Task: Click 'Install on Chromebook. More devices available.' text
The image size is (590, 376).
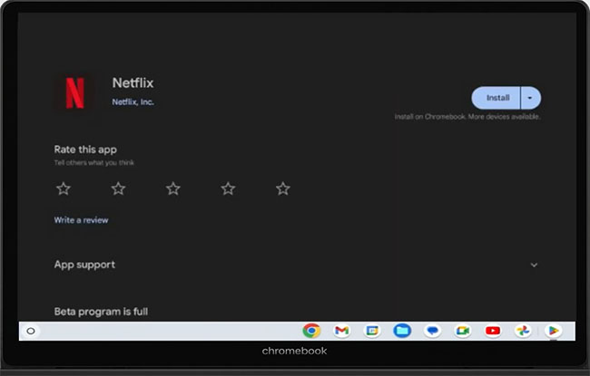Action: click(x=467, y=117)
